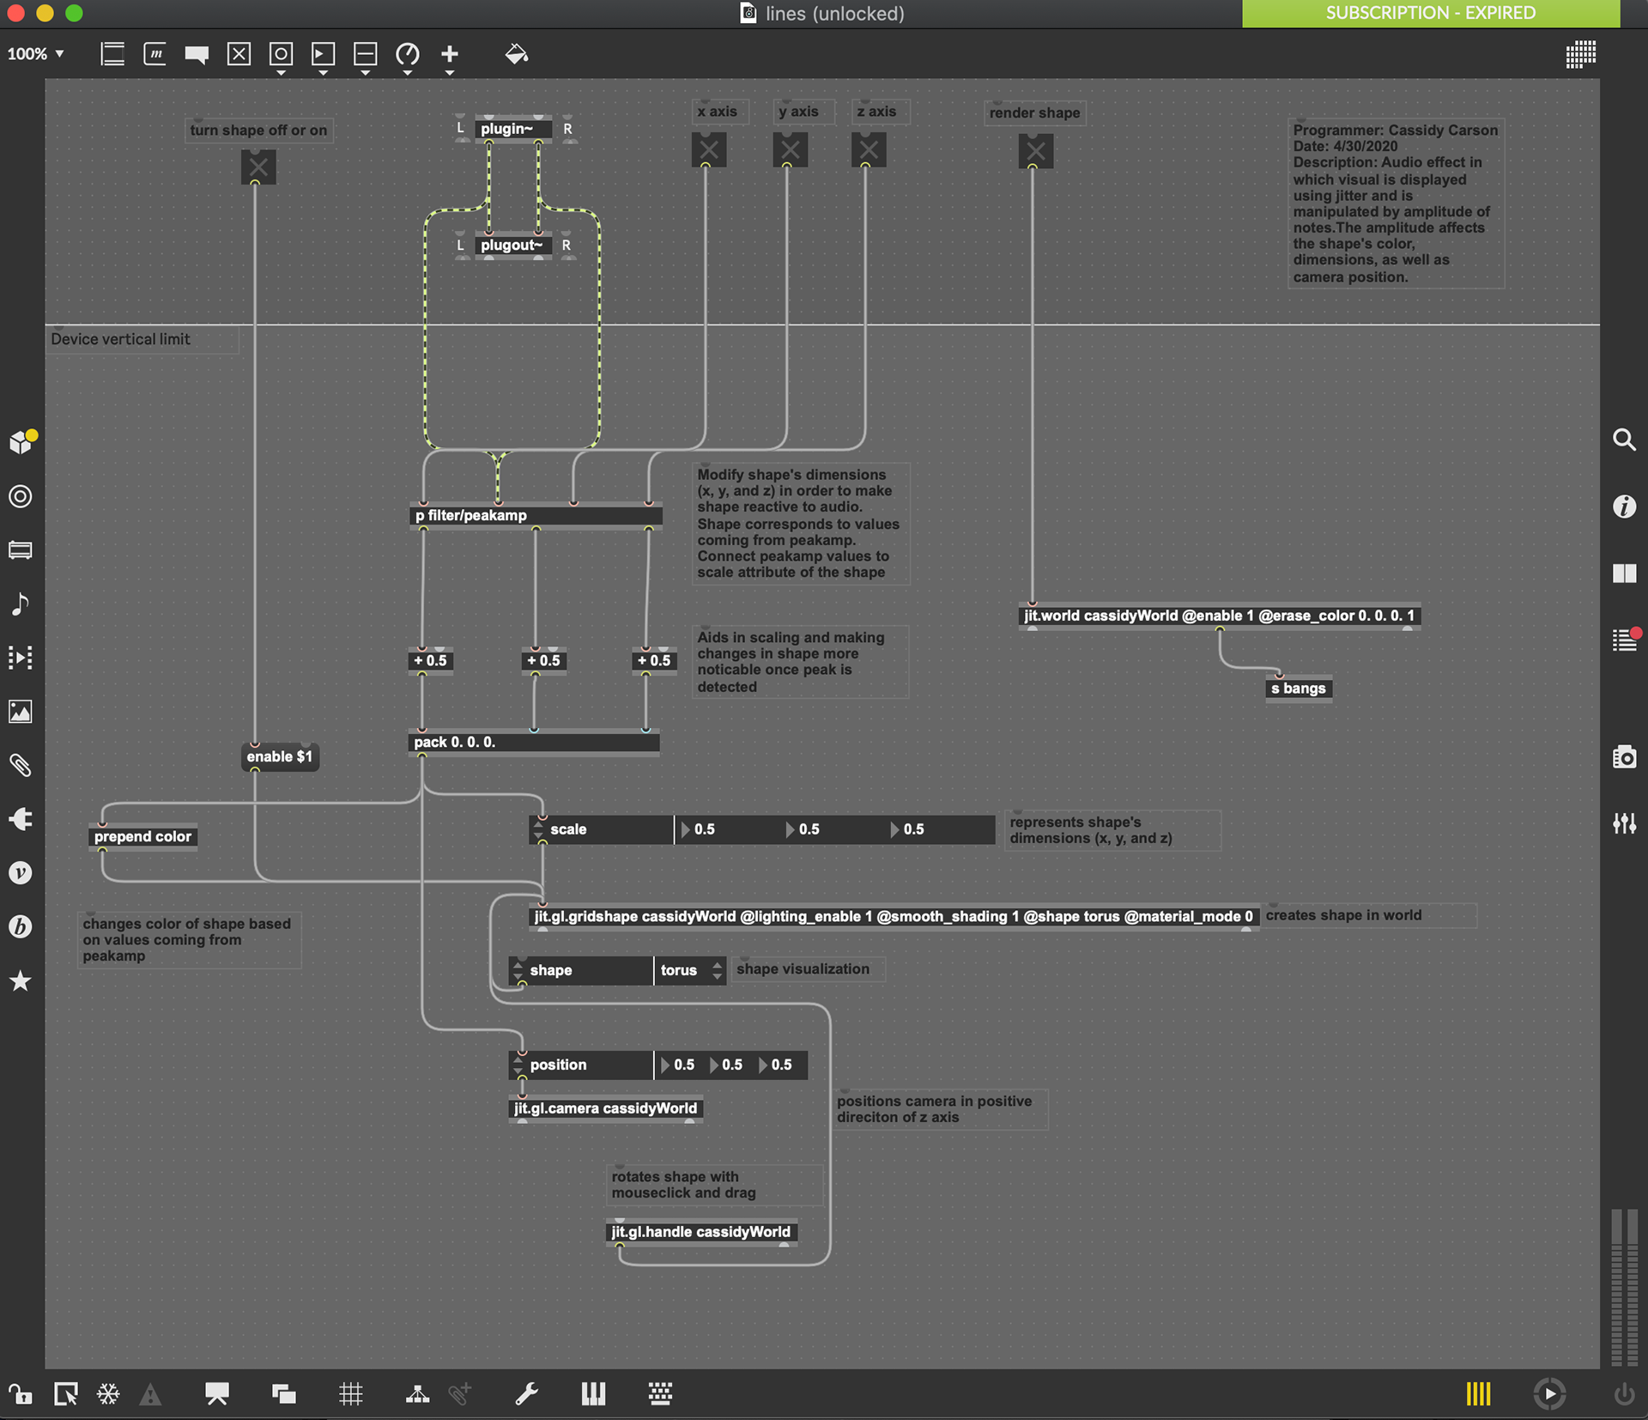The height and width of the screenshot is (1420, 1648).
Task: Toggle the x axis switch
Action: tap(708, 150)
